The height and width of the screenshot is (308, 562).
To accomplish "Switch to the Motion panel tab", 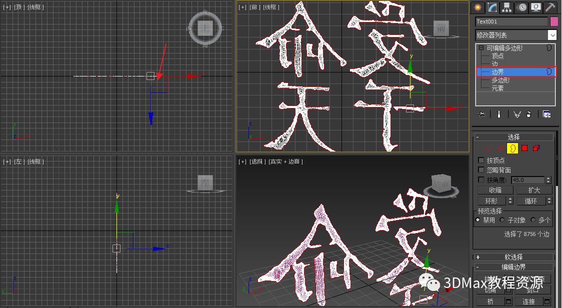I will pyautogui.click(x=521, y=7).
